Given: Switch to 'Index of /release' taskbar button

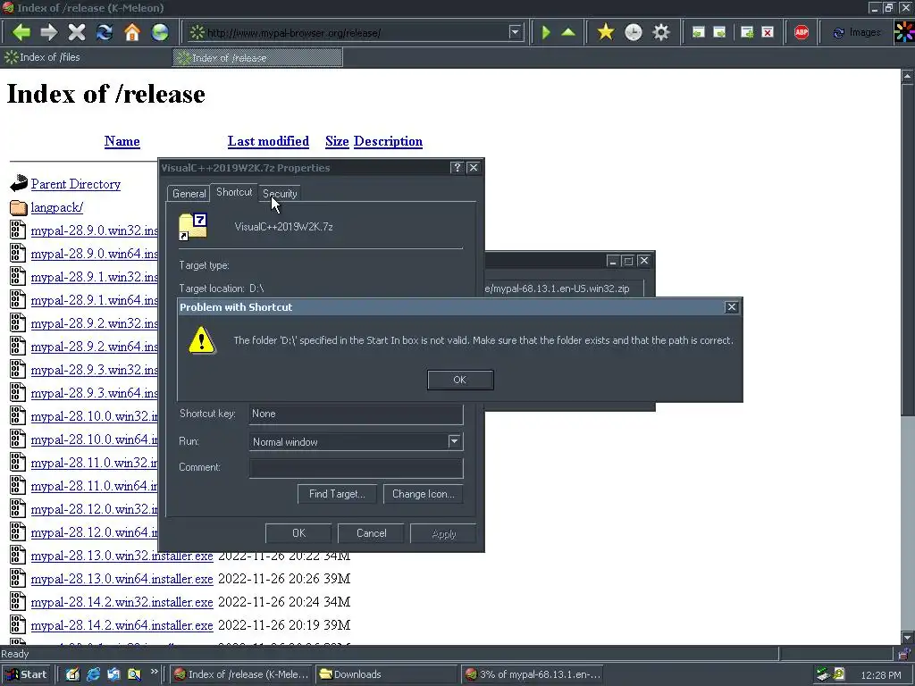Looking at the screenshot, I should point(242,674).
